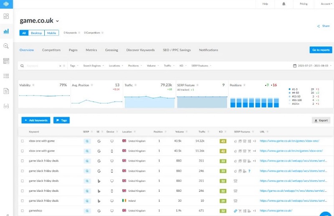
Task: Click the question mark SERP feature icon
Action: [249, 171]
